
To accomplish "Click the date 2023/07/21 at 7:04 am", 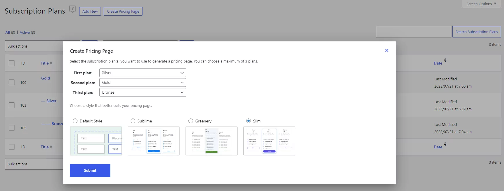I will coord(453,132).
